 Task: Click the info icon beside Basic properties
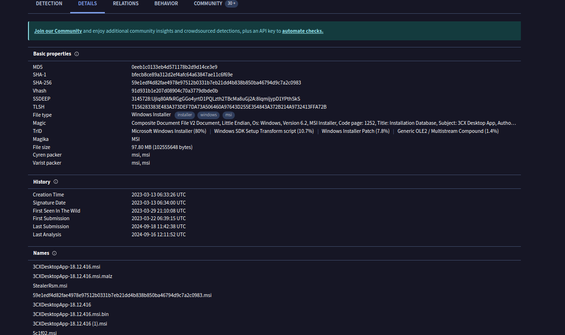(77, 54)
